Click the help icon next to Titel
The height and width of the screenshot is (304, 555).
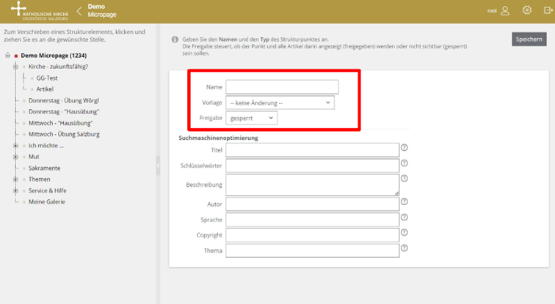coord(405,148)
